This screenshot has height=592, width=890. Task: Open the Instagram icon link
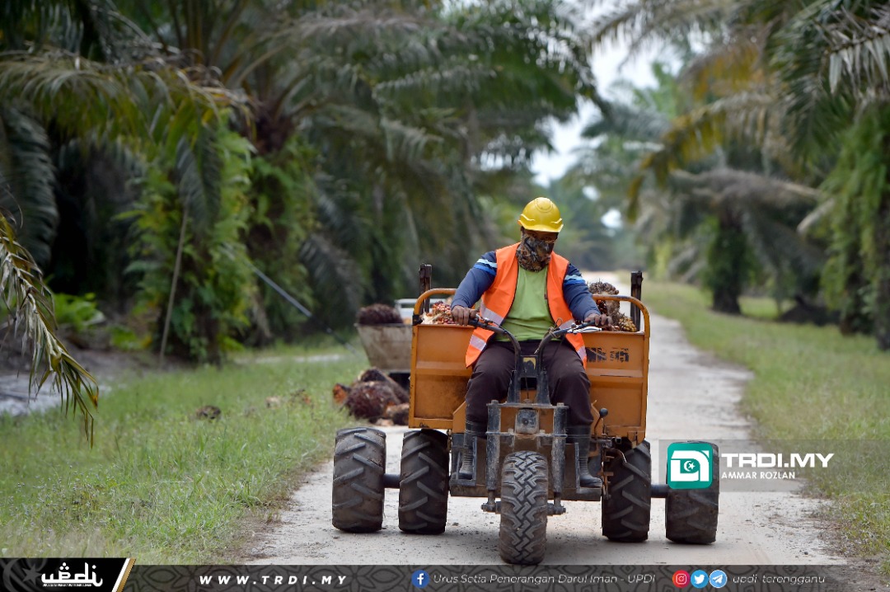coord(681,579)
